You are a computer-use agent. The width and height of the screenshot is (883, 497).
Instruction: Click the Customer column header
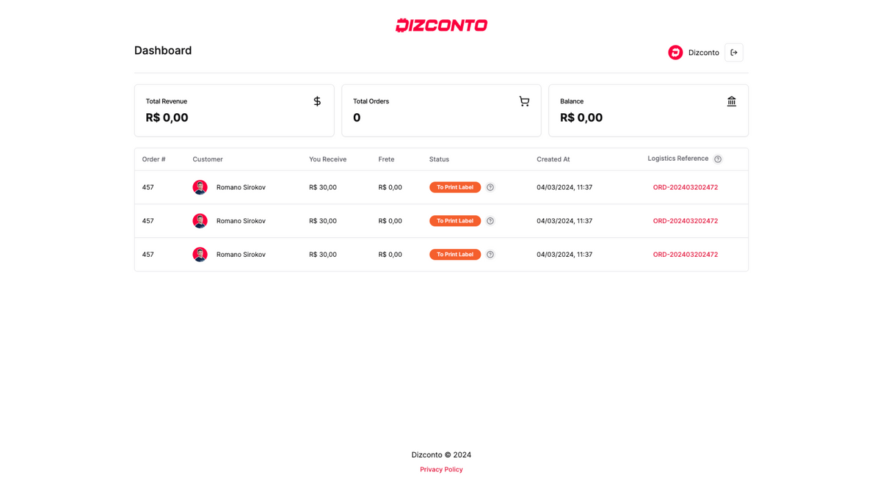point(208,159)
